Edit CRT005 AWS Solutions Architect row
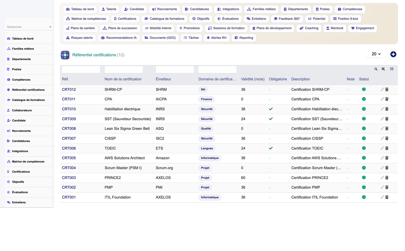The height and width of the screenshot is (251, 405). click(x=382, y=158)
